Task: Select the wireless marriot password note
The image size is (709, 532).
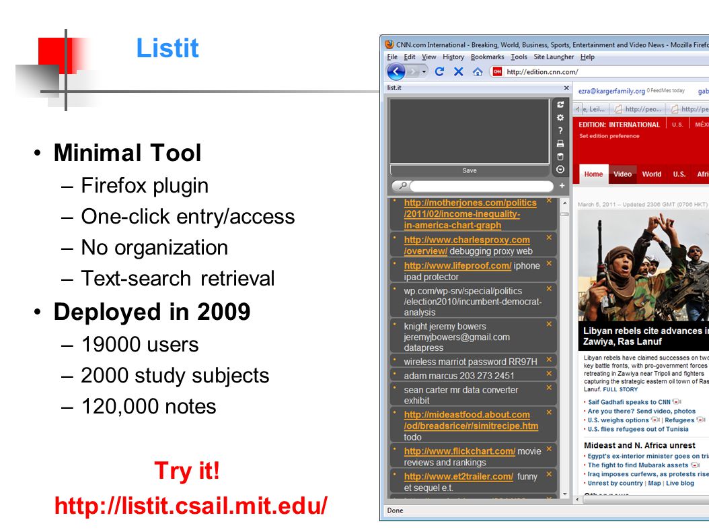Action: coord(470,362)
